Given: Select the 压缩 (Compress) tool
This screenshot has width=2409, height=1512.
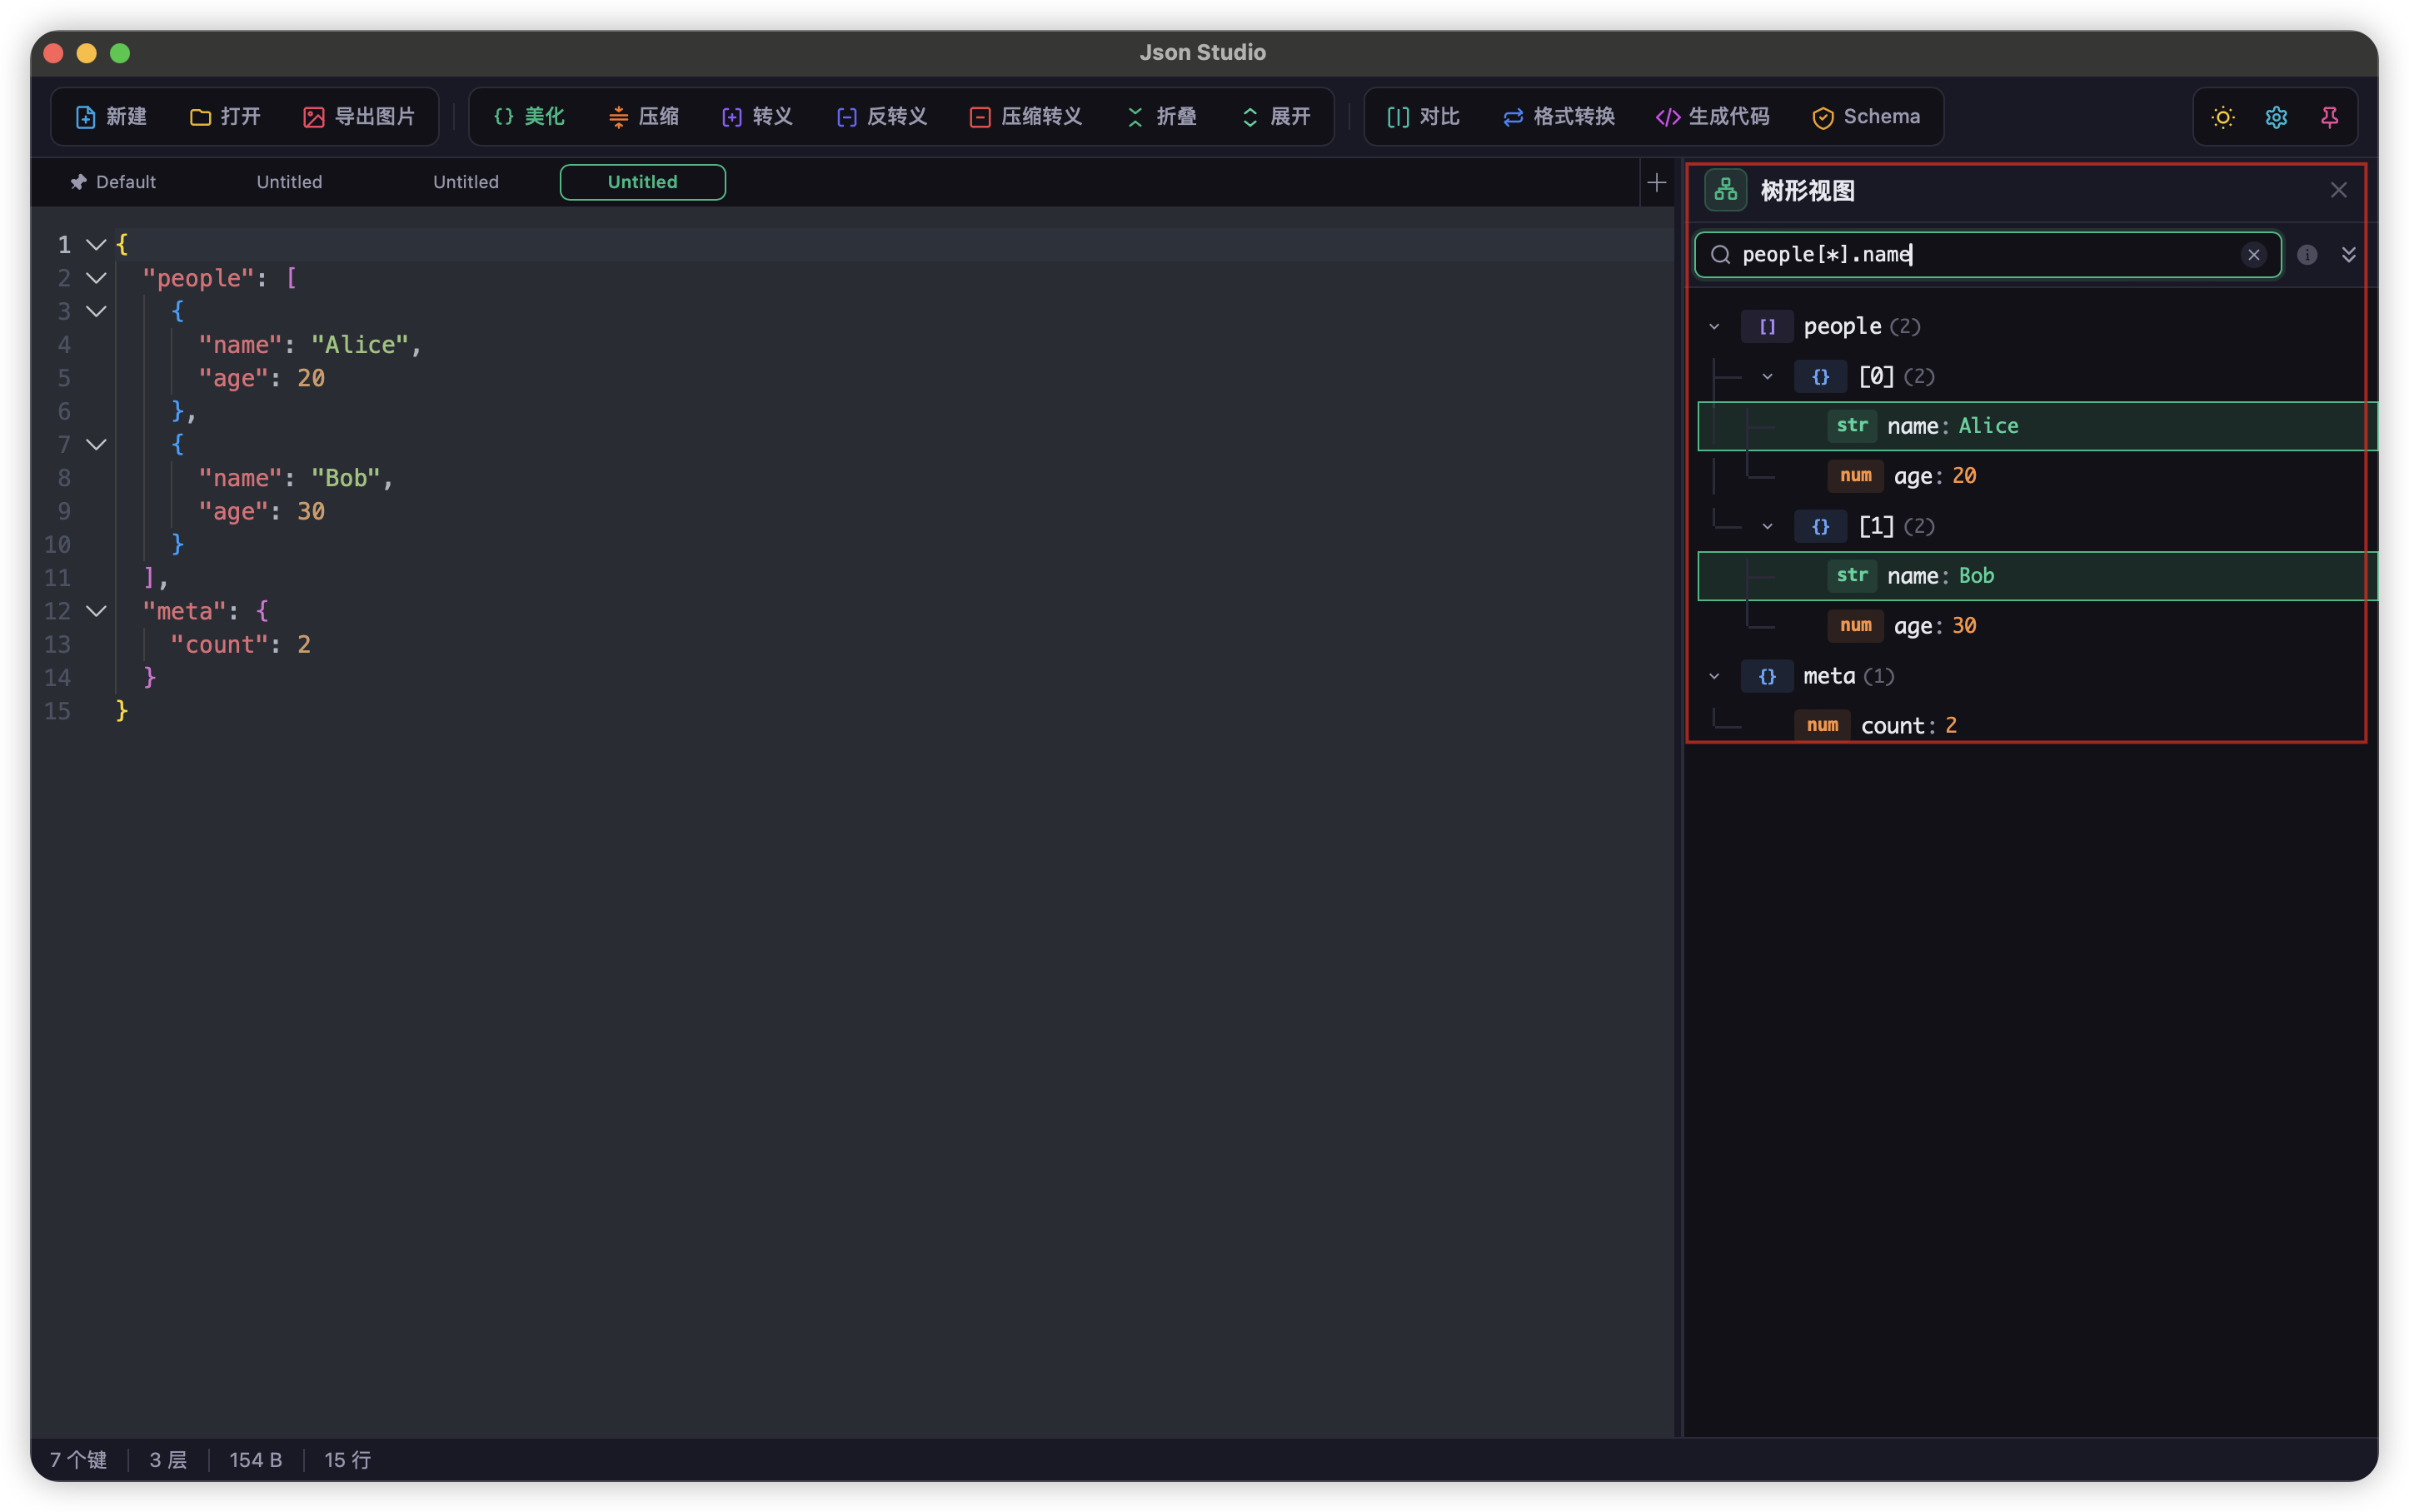Looking at the screenshot, I should pyautogui.click(x=644, y=116).
